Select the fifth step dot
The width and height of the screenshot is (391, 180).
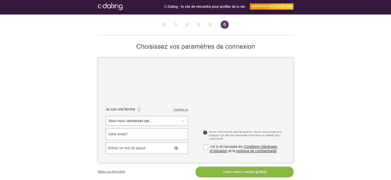[210, 25]
